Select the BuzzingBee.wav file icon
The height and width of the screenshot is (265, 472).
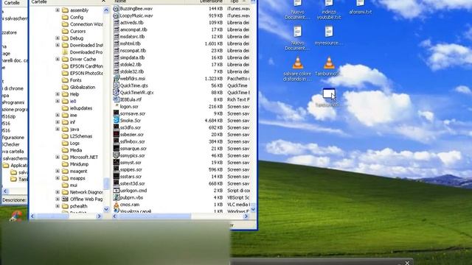coord(117,9)
